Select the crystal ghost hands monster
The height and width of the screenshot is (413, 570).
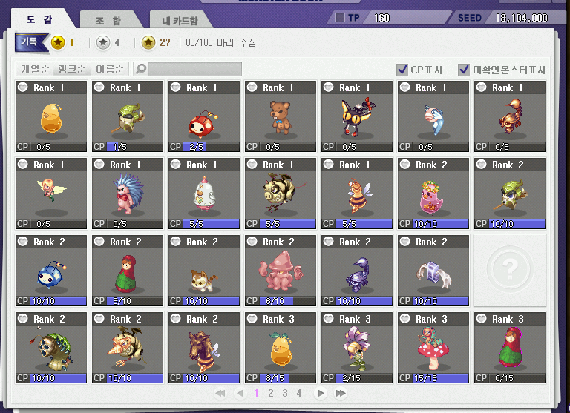(x=433, y=271)
